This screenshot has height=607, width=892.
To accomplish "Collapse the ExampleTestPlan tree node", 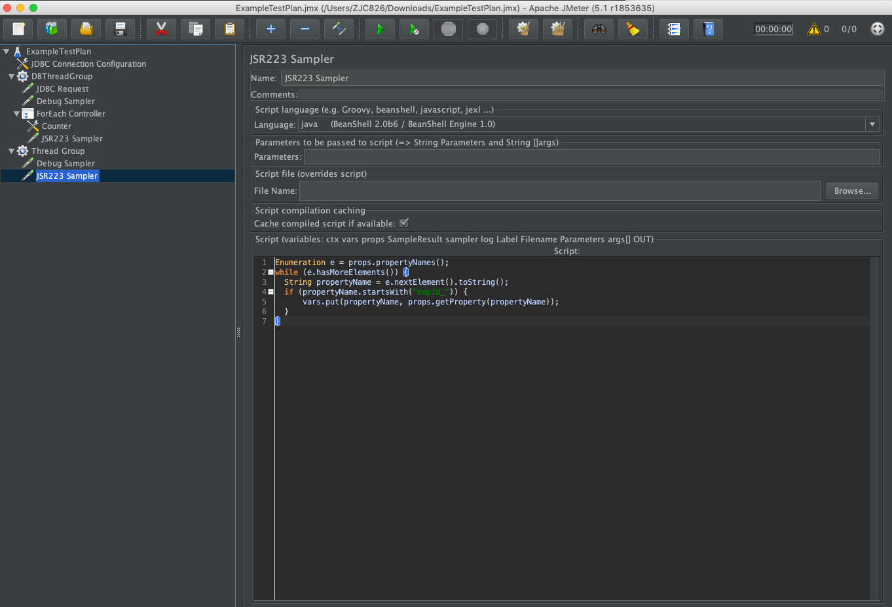I will [x=6, y=51].
